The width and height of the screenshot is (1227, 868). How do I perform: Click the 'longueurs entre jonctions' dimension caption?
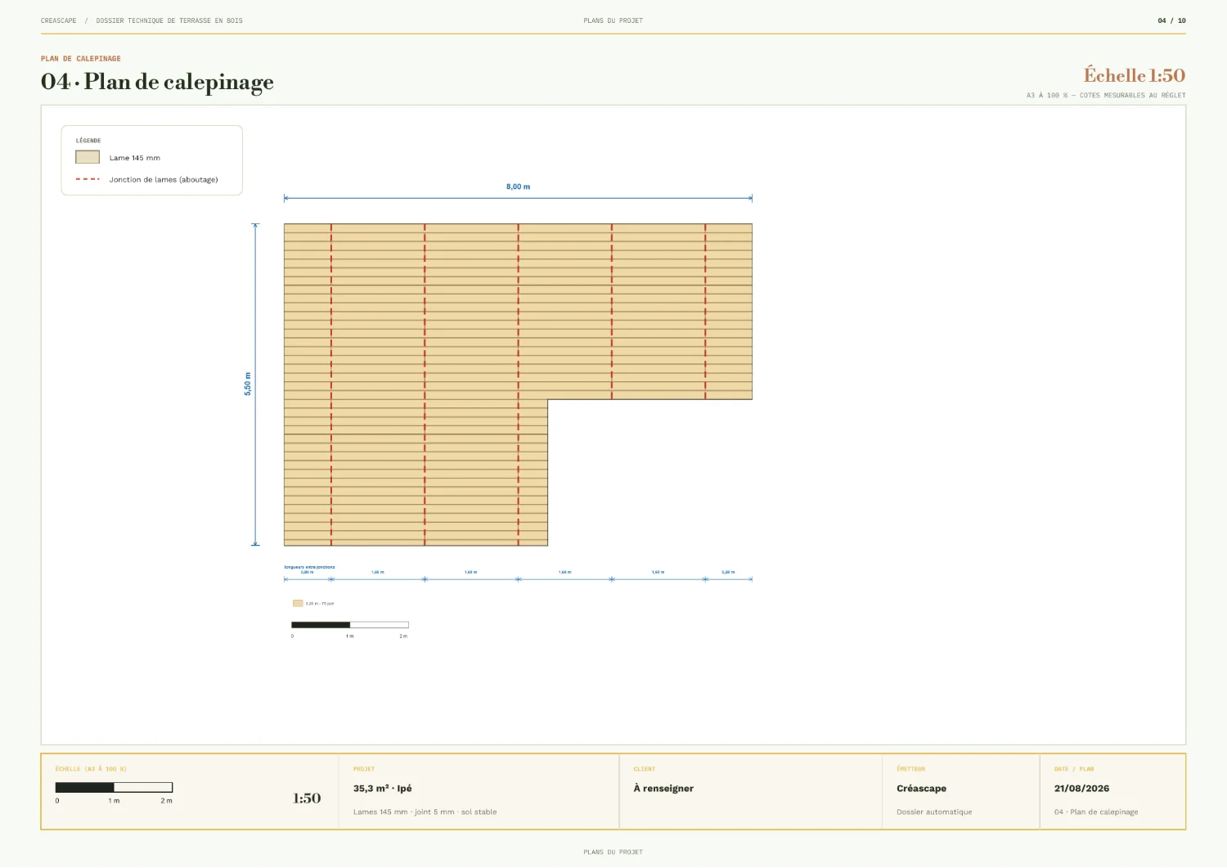pos(309,567)
